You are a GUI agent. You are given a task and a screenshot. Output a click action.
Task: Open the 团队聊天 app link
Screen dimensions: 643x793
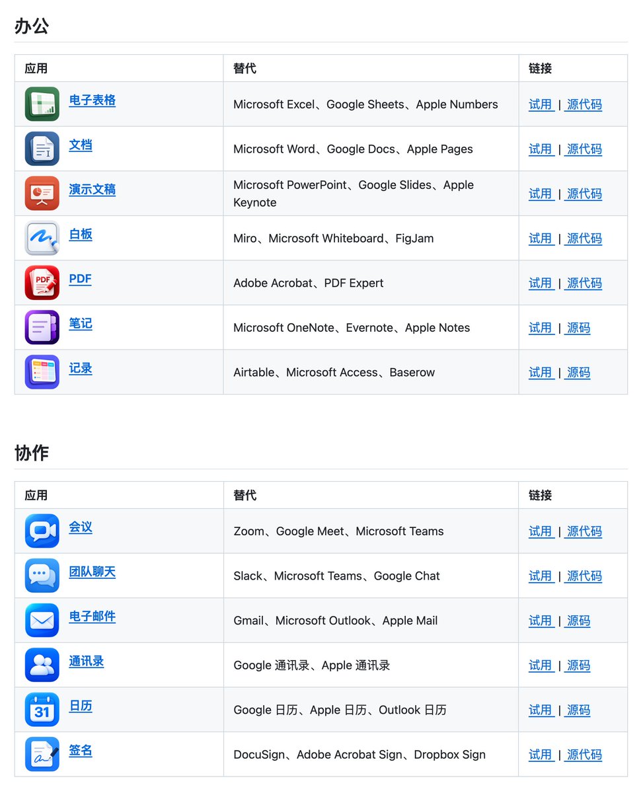click(x=93, y=572)
